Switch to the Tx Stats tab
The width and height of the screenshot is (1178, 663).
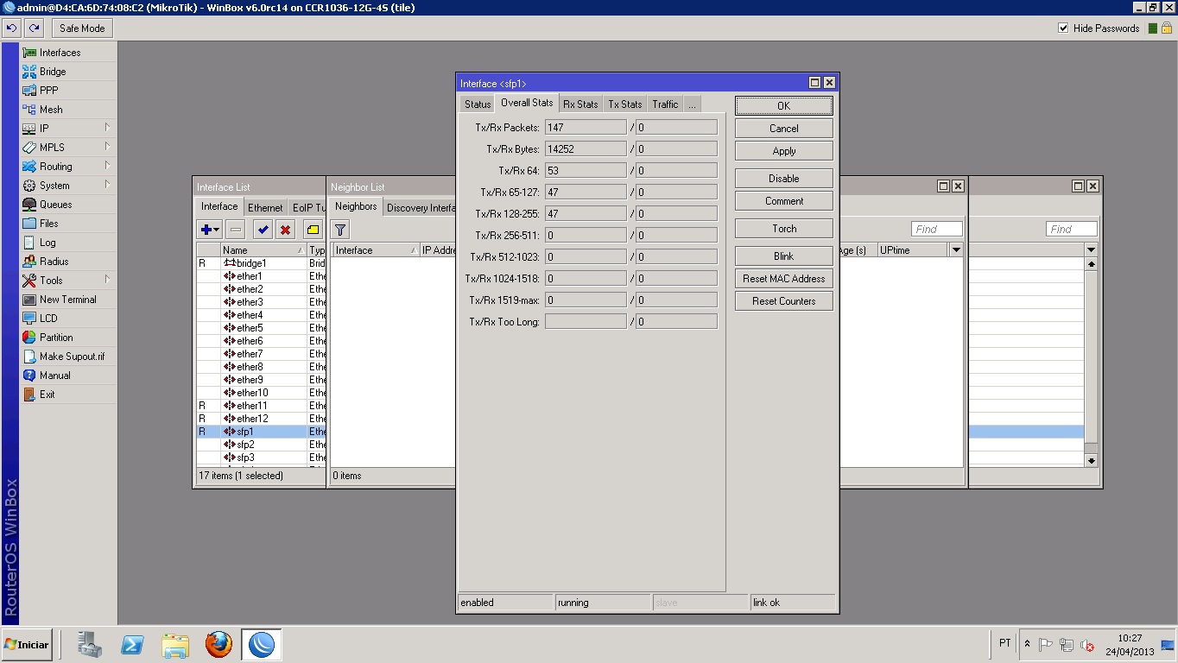click(x=625, y=104)
